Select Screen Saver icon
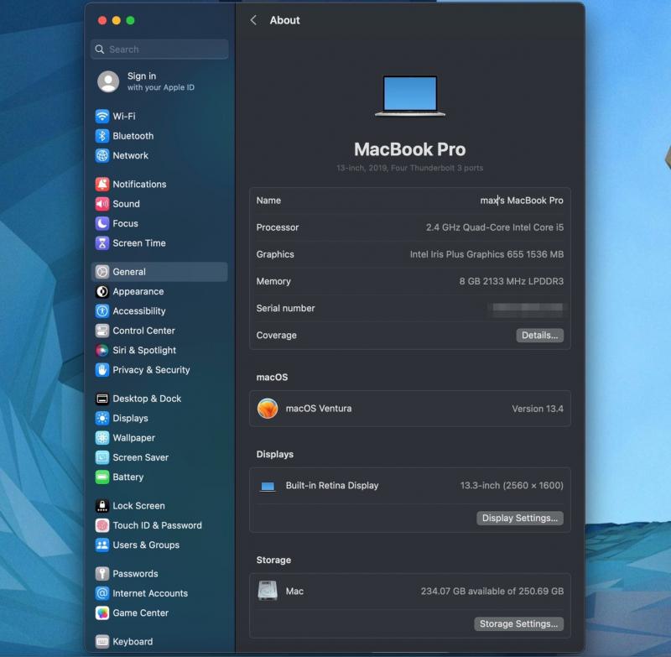 click(x=101, y=457)
